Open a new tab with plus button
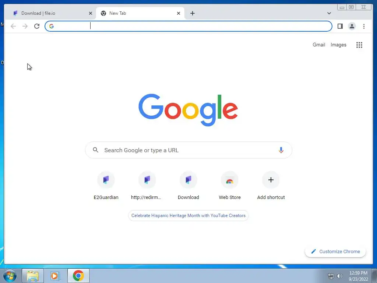The height and width of the screenshot is (283, 377). (x=192, y=13)
